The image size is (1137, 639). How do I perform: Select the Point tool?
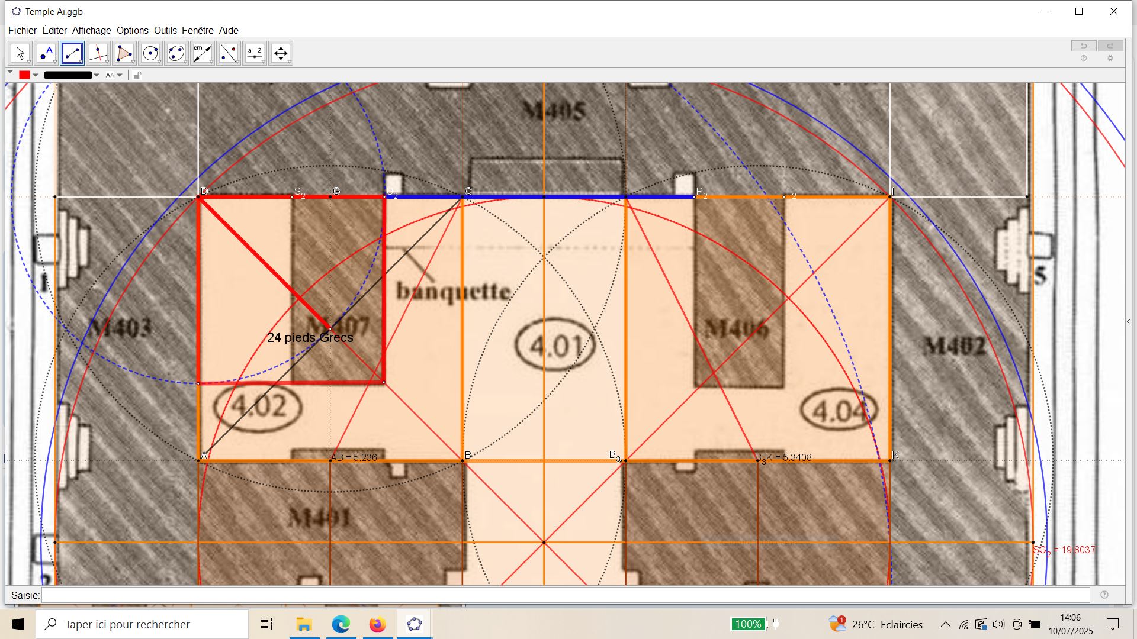tap(46, 53)
